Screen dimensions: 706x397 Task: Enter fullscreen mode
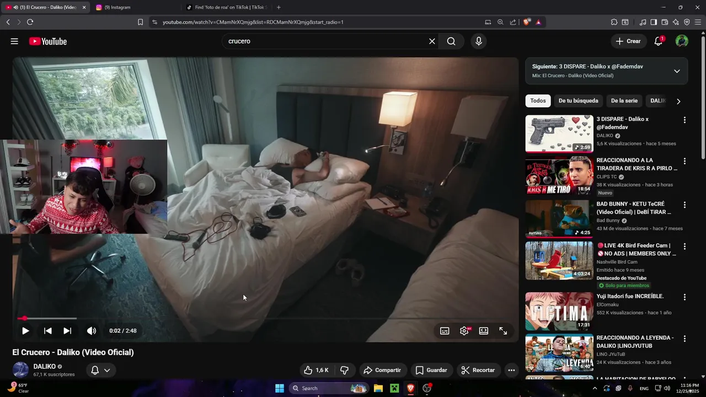pyautogui.click(x=503, y=331)
